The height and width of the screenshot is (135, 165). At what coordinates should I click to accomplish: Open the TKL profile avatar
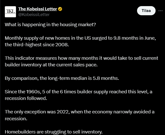tap(10, 12)
